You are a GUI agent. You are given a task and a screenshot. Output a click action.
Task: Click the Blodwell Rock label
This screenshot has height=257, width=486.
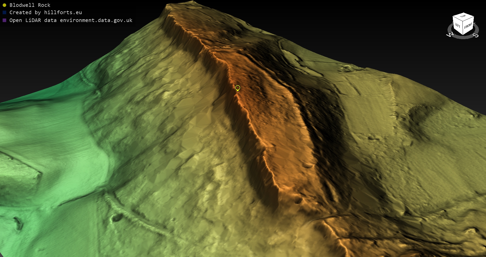pos(30,5)
